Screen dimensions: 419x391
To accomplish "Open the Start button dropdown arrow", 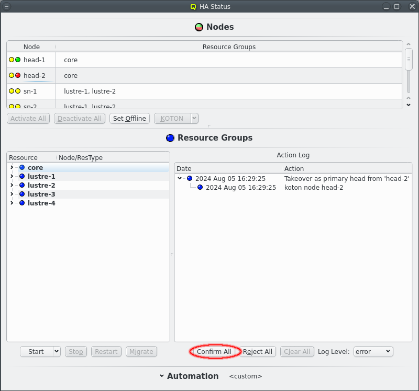I will point(57,351).
